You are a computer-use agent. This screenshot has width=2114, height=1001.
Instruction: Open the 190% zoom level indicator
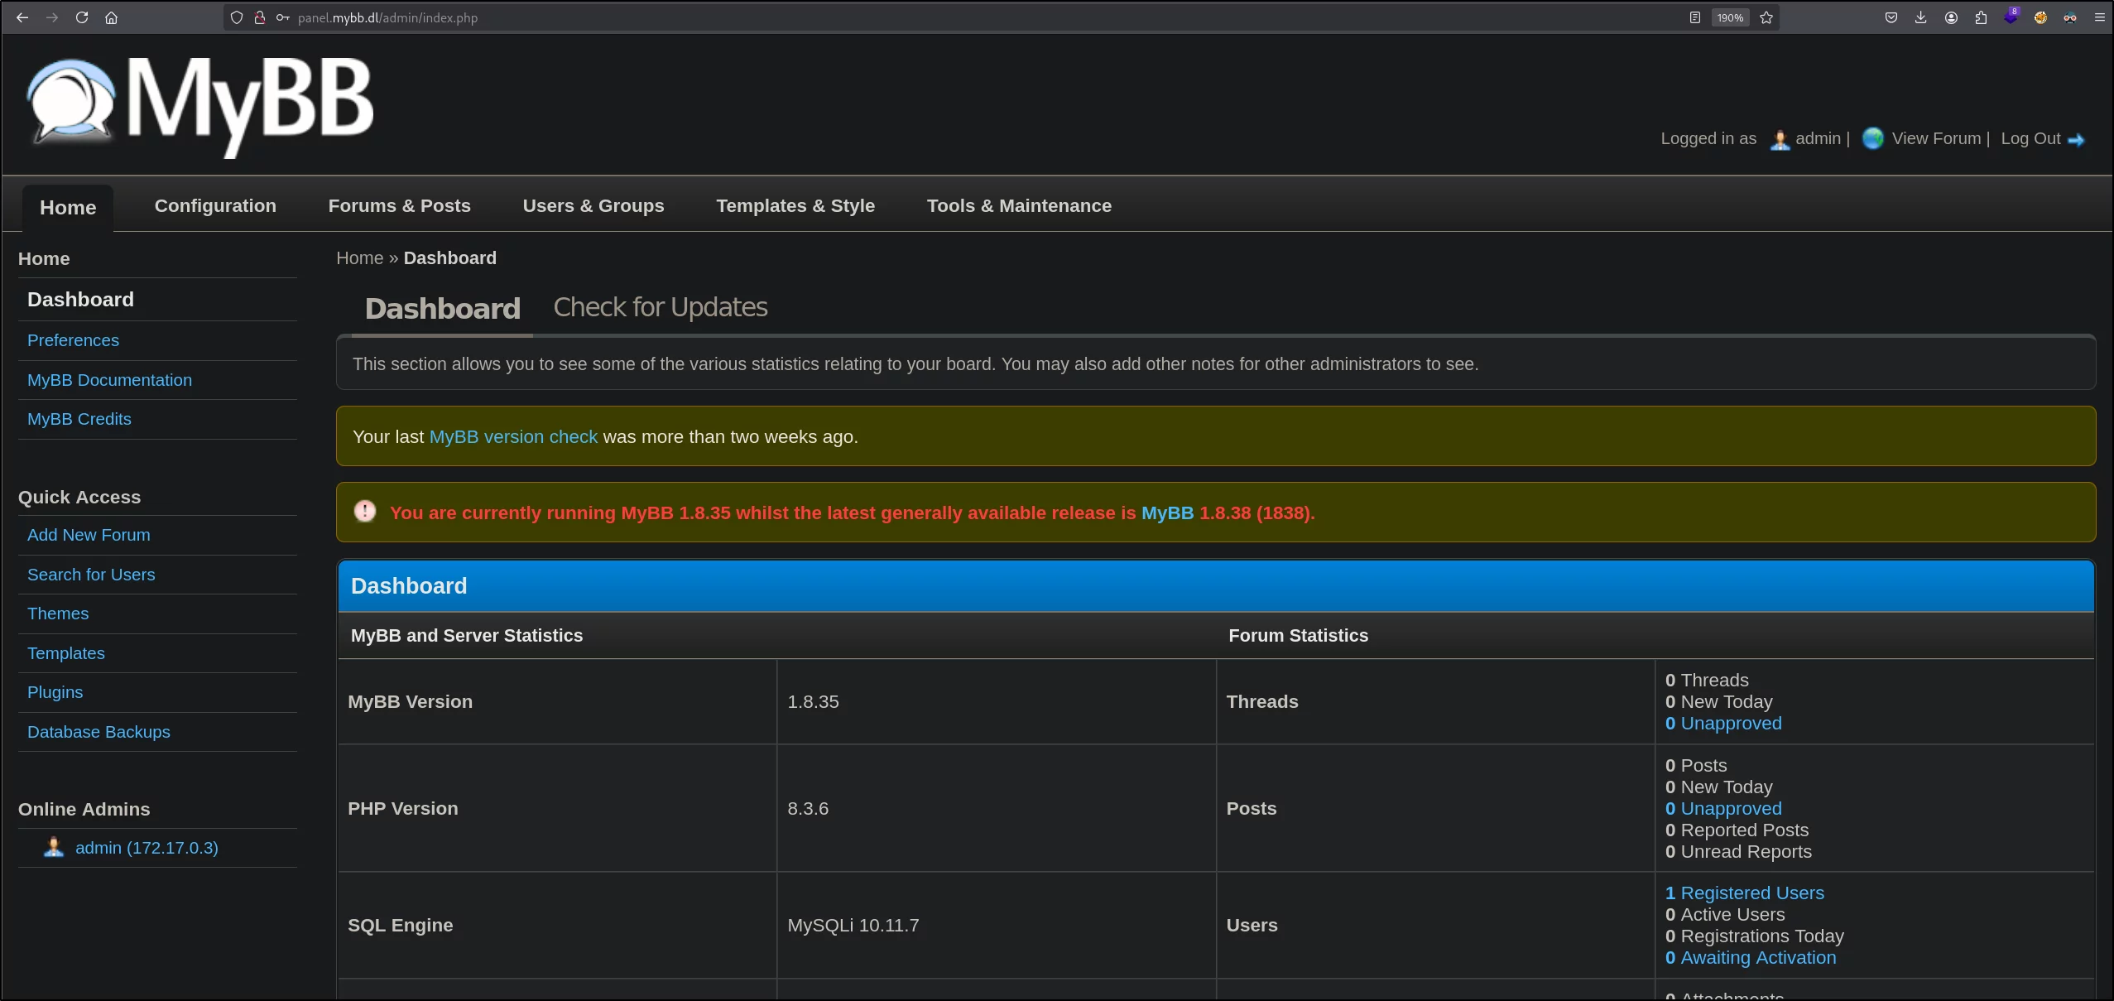[1730, 17]
